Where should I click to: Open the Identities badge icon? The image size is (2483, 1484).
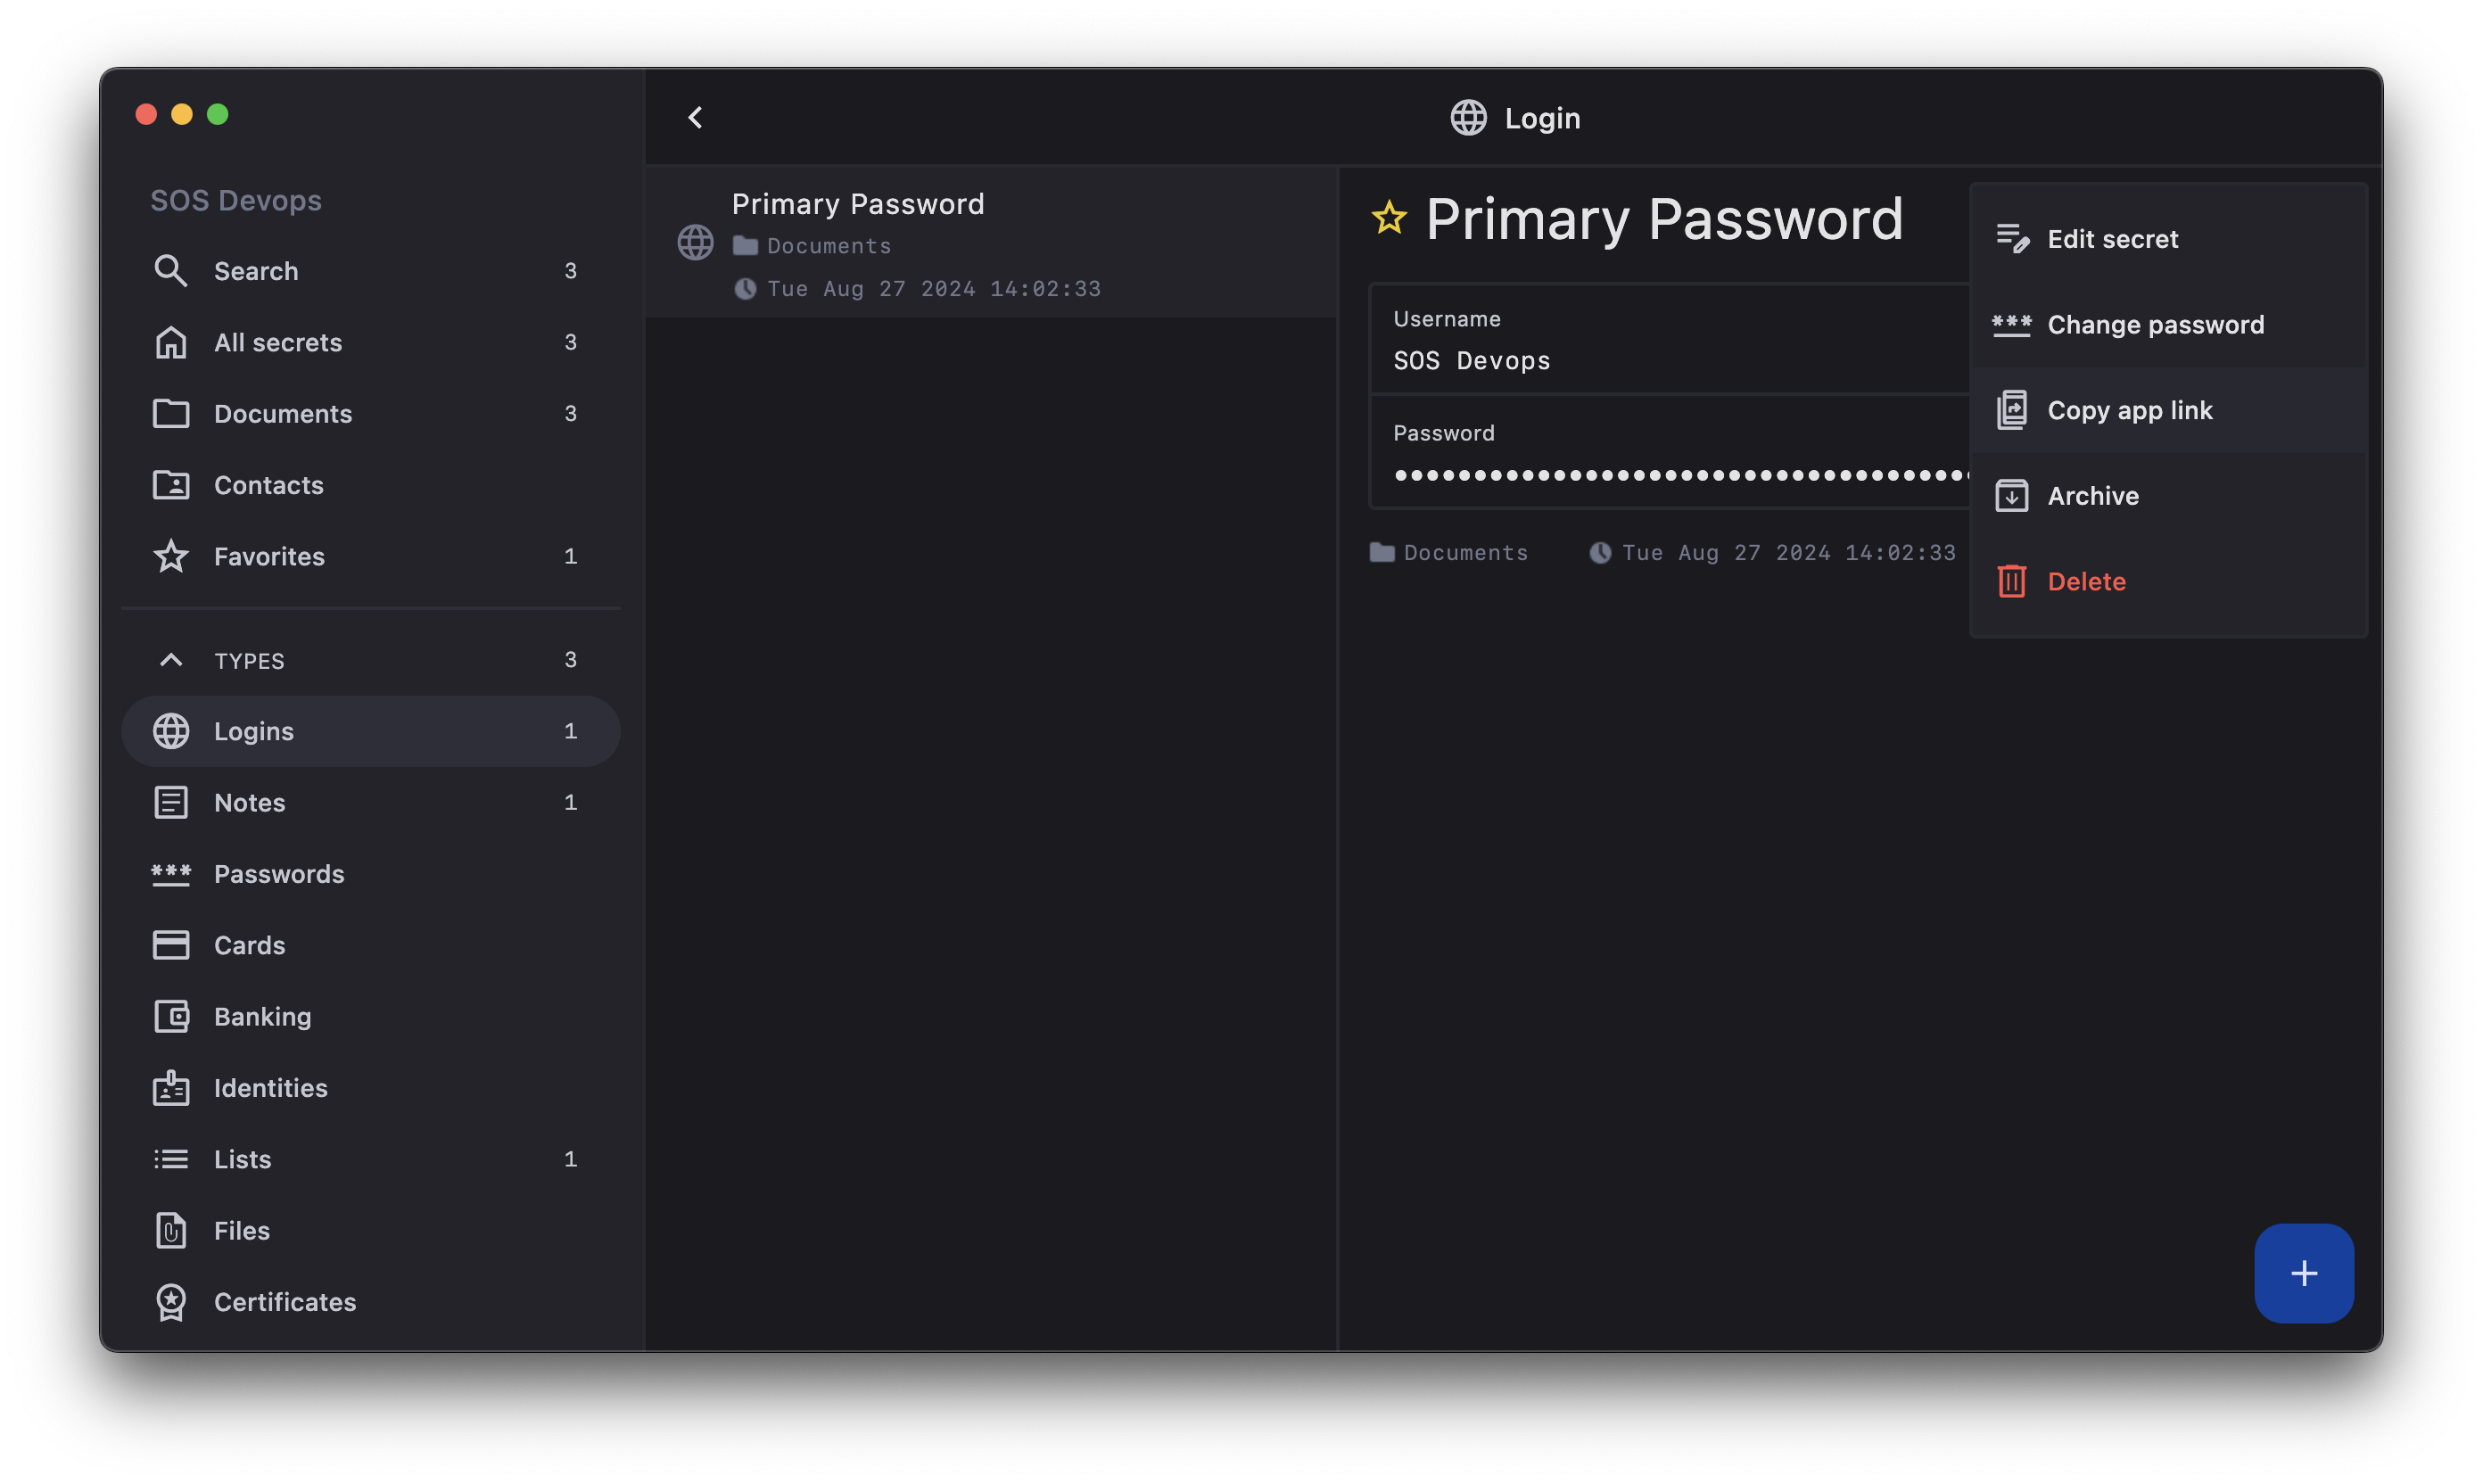(171, 1088)
